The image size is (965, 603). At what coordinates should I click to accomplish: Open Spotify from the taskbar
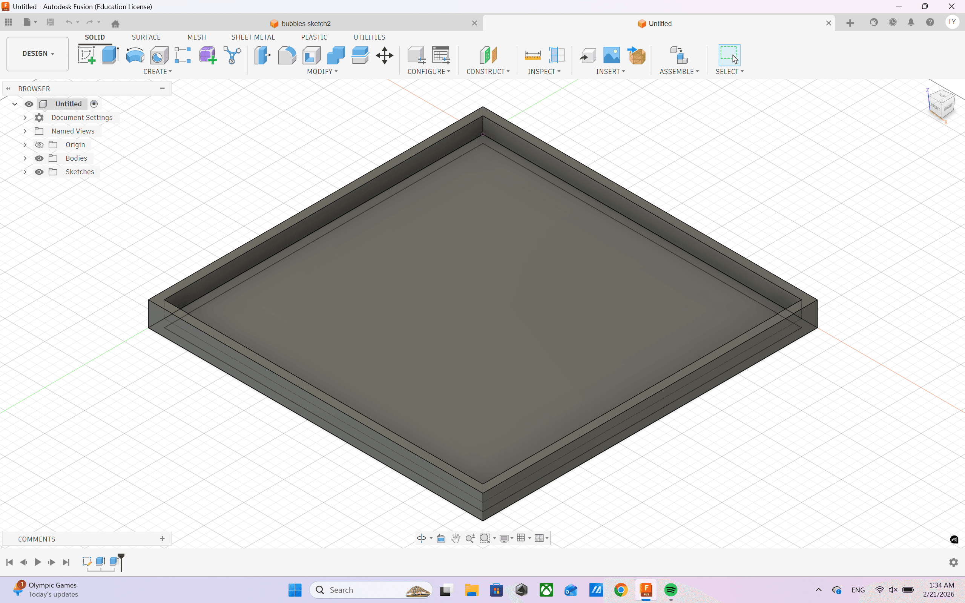pos(671,589)
